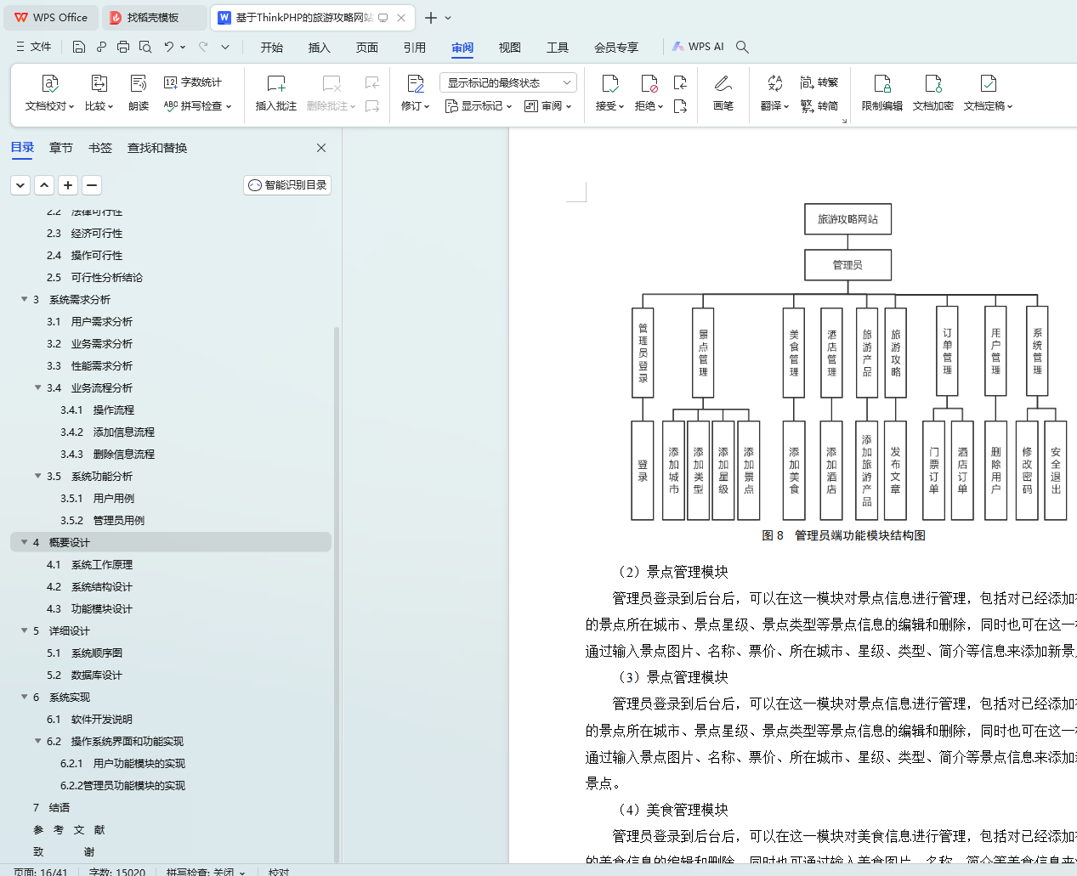Switch to the 引用 ribbon tab
Image resolution: width=1077 pixels, height=876 pixels.
click(x=415, y=48)
